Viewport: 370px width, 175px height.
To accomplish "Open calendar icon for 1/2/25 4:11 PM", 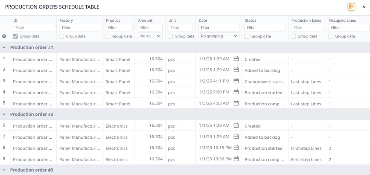I will (x=236, y=81).
